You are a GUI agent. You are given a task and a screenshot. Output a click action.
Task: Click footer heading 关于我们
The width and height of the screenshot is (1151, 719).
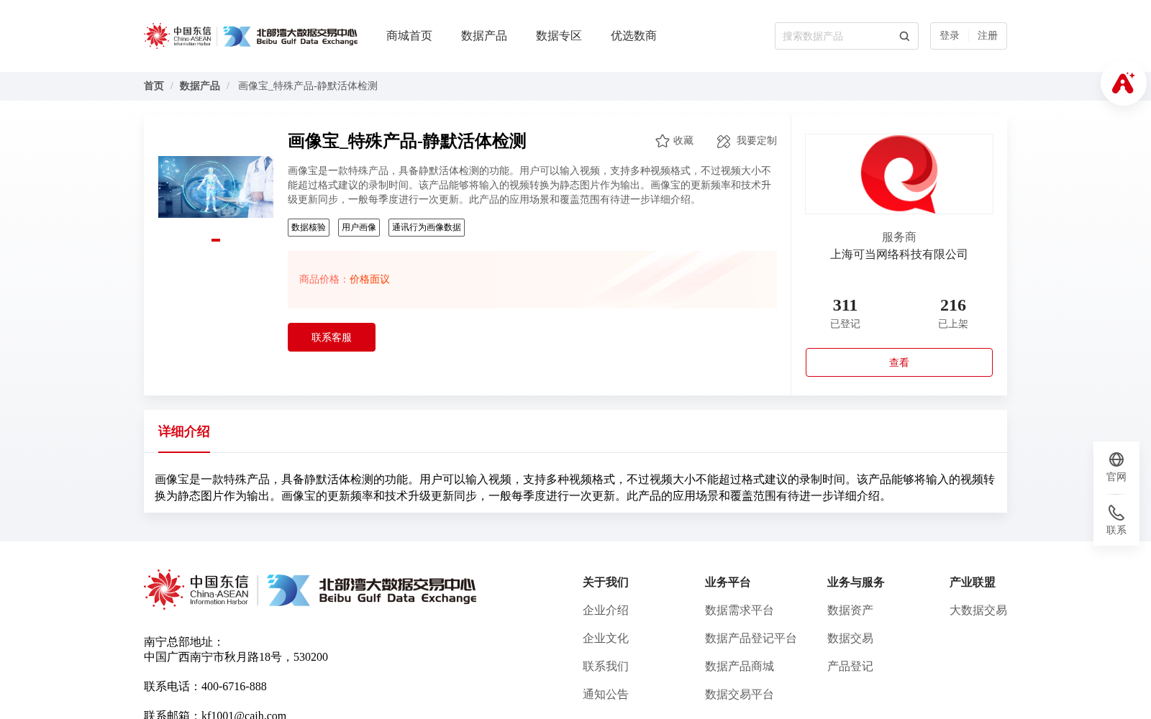(x=606, y=582)
